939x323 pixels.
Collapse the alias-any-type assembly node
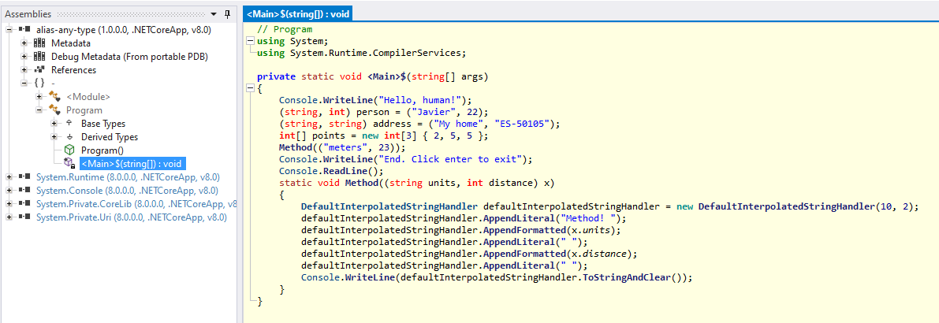(9, 30)
